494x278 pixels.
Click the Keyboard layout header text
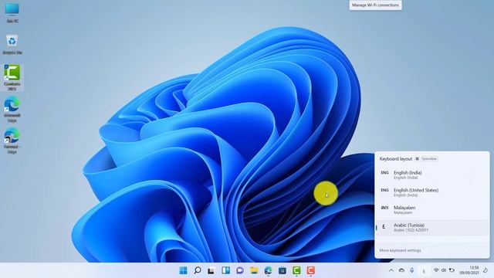(x=396, y=159)
